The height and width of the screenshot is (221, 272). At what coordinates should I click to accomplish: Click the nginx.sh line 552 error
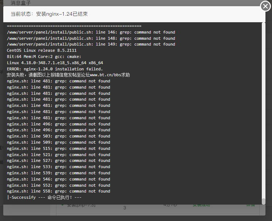coord(59,185)
